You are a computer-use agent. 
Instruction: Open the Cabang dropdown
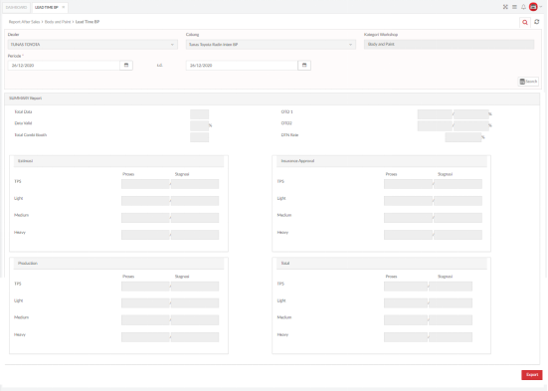point(271,45)
